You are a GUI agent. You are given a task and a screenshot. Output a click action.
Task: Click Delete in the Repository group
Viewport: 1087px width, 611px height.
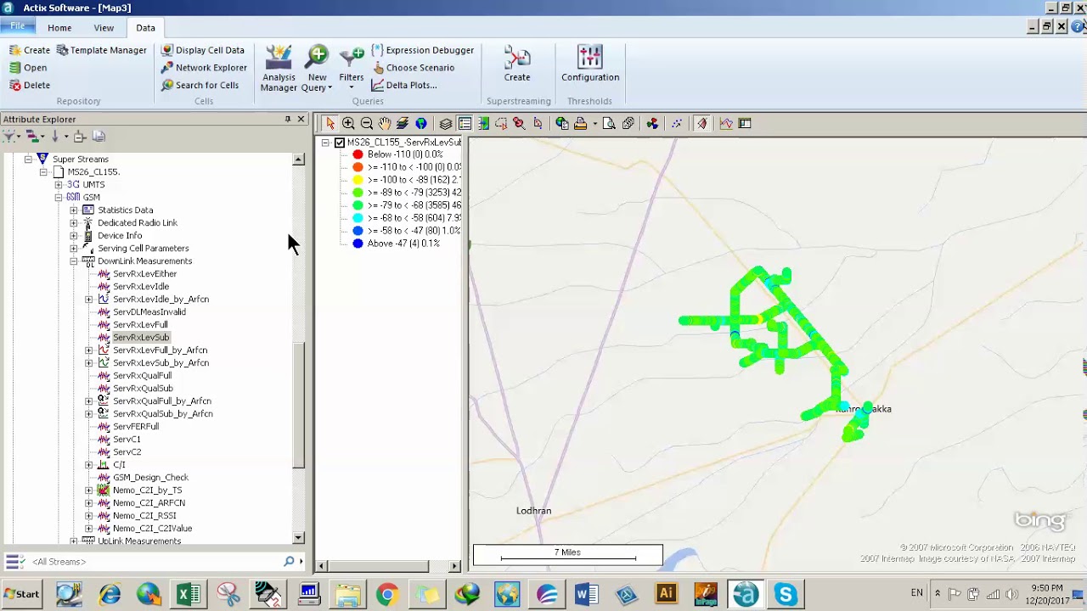(x=30, y=85)
